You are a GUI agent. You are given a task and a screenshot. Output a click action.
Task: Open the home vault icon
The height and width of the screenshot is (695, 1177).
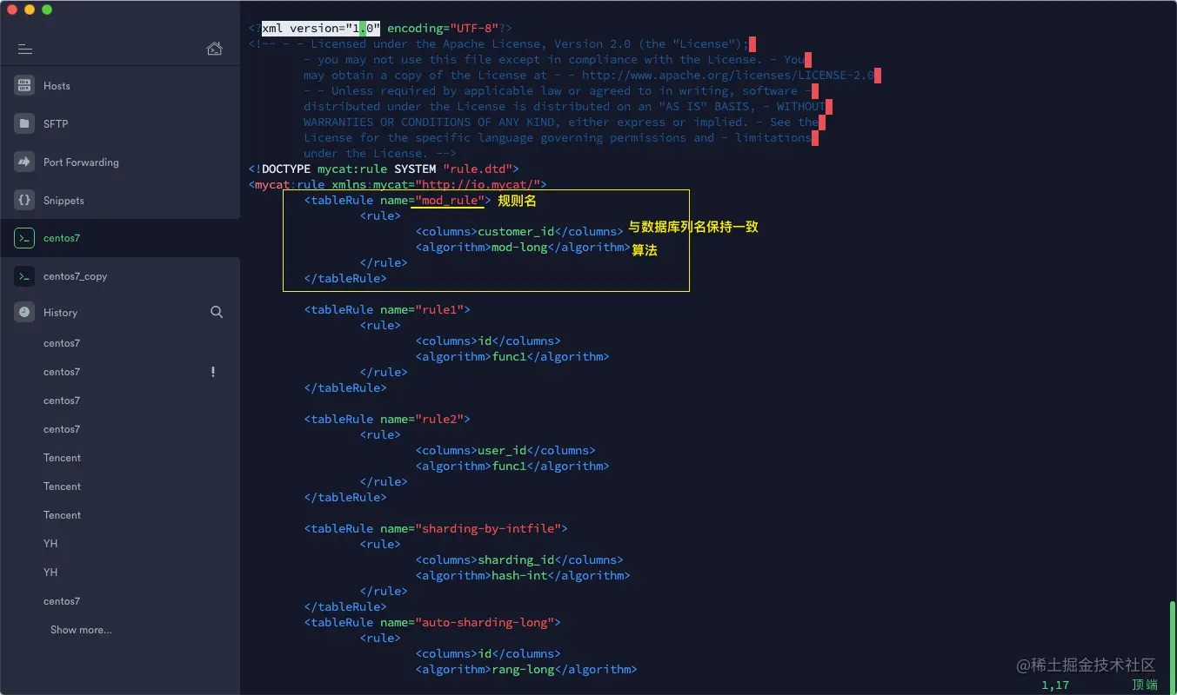pos(214,49)
